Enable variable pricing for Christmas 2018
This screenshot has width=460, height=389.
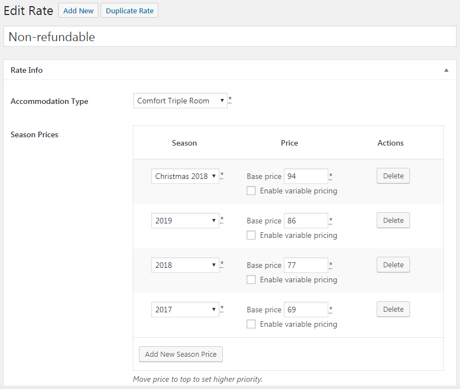251,191
